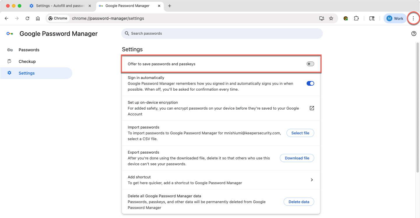
Task: Turn off Sign in automatically toggle
Action: pyautogui.click(x=310, y=83)
